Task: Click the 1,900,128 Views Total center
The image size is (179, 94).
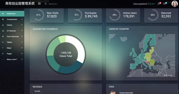Action: [66, 54]
